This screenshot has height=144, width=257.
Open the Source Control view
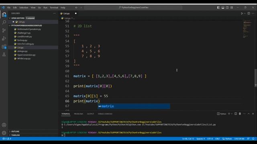[4, 30]
